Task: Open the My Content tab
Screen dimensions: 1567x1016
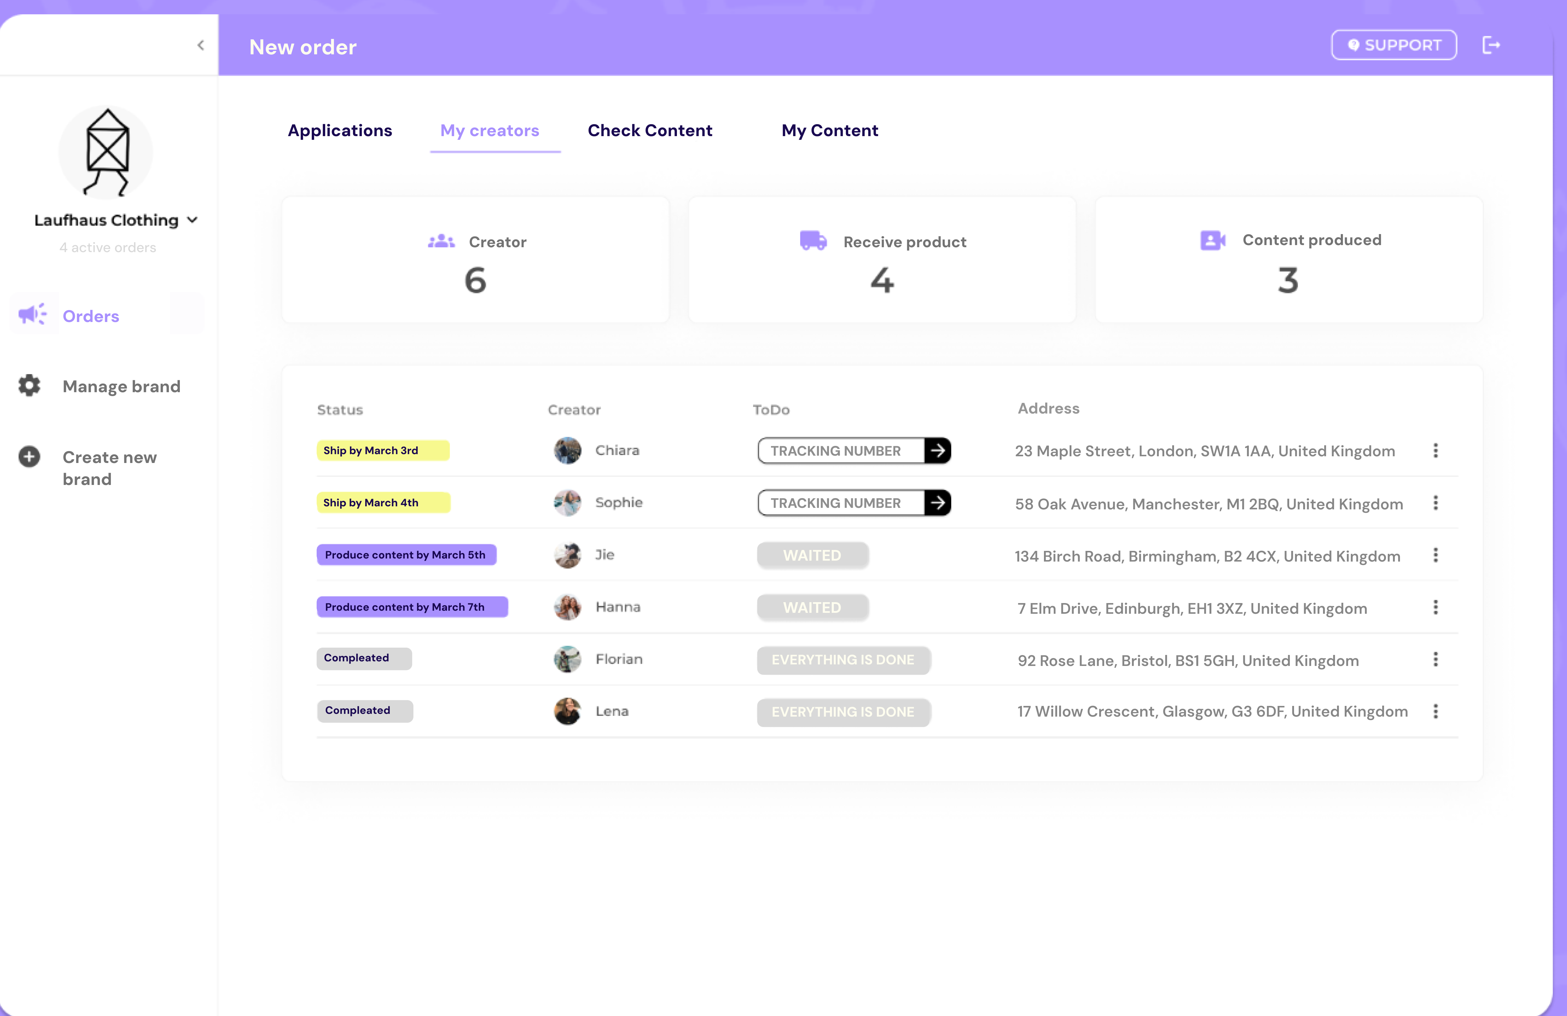Action: (830, 130)
